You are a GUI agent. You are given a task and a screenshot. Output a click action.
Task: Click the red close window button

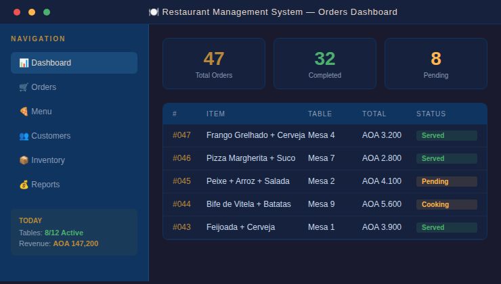pos(17,12)
